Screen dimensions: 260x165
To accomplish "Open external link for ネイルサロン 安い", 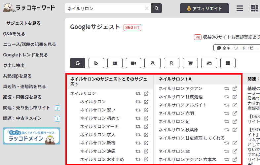I will click(x=146, y=110).
